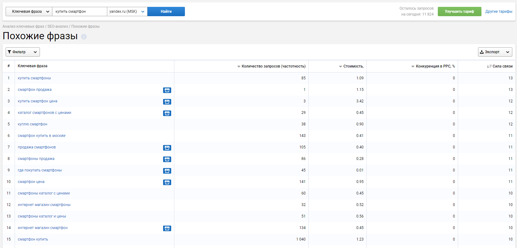Sort by 'Конкуренция в PPC, %' column
517x248 pixels.
[x=433, y=66]
